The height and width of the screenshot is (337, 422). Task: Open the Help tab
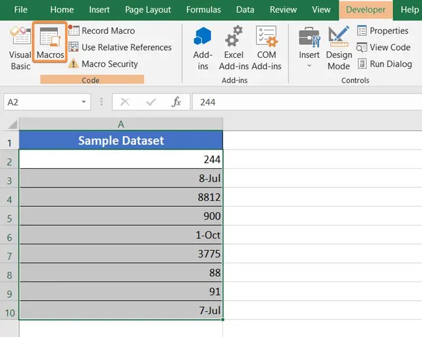[409, 10]
